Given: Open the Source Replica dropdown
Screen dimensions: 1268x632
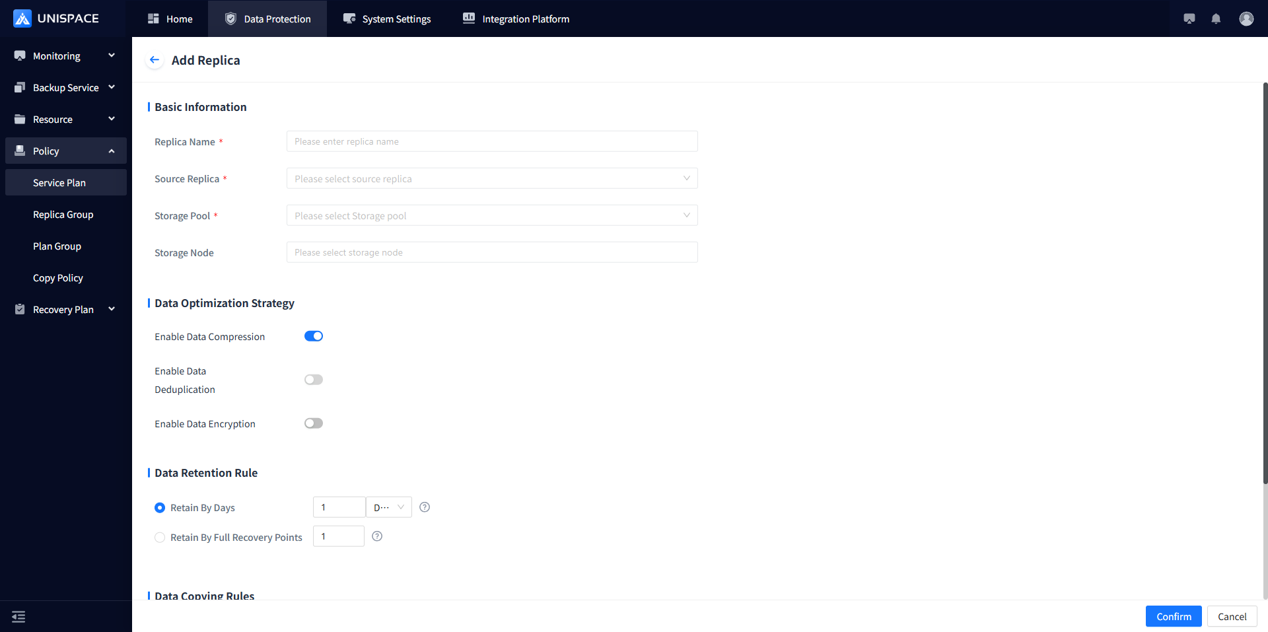Looking at the screenshot, I should [492, 178].
